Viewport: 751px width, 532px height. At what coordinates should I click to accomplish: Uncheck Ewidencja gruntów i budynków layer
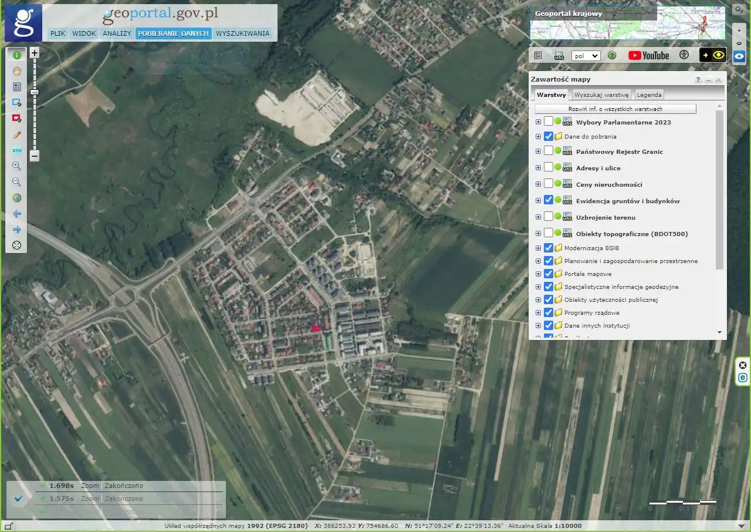[548, 201]
